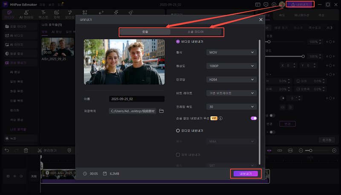Click the folder icon beside save location

click(x=161, y=111)
